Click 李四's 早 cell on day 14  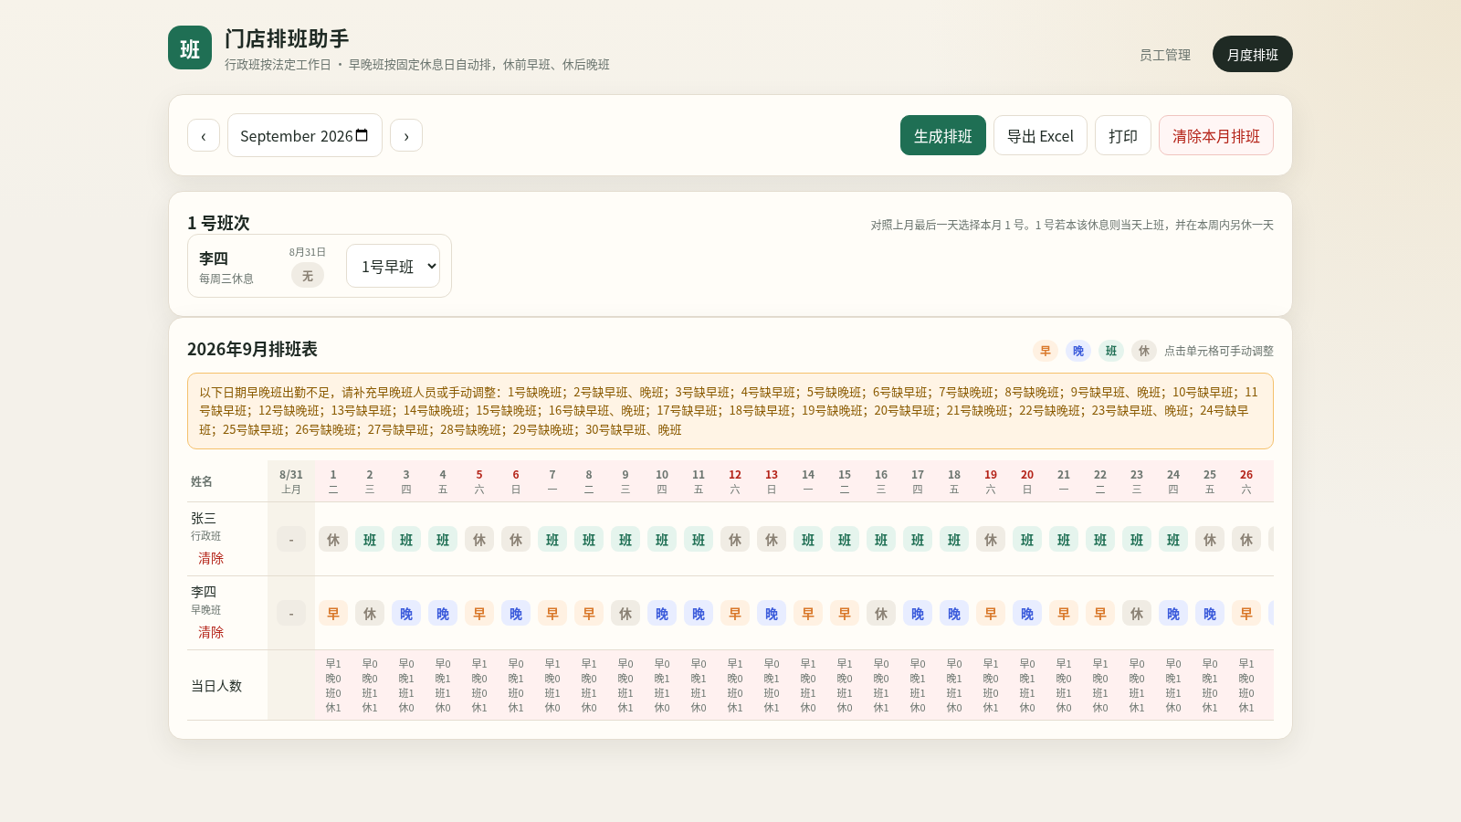pyautogui.click(x=808, y=613)
